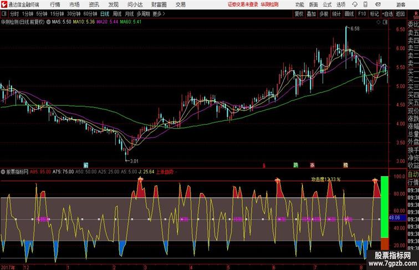Click the 自动 button in right panel
Image resolution: width=419 pixels, height=270 pixels.
pyautogui.click(x=413, y=174)
